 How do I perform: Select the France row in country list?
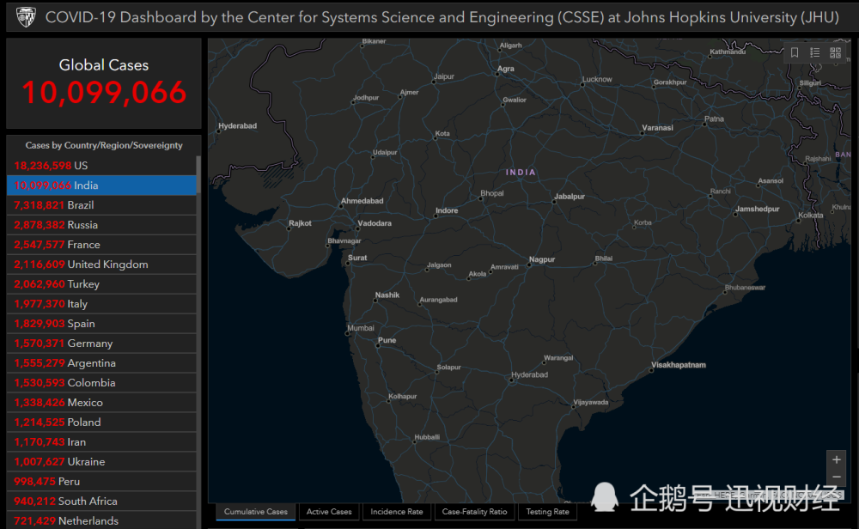pos(101,244)
